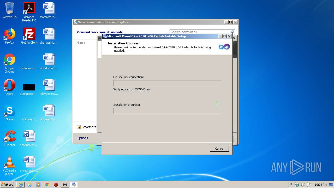Click the Show desktop button
The width and height of the screenshot is (334, 188).
(x=331, y=185)
